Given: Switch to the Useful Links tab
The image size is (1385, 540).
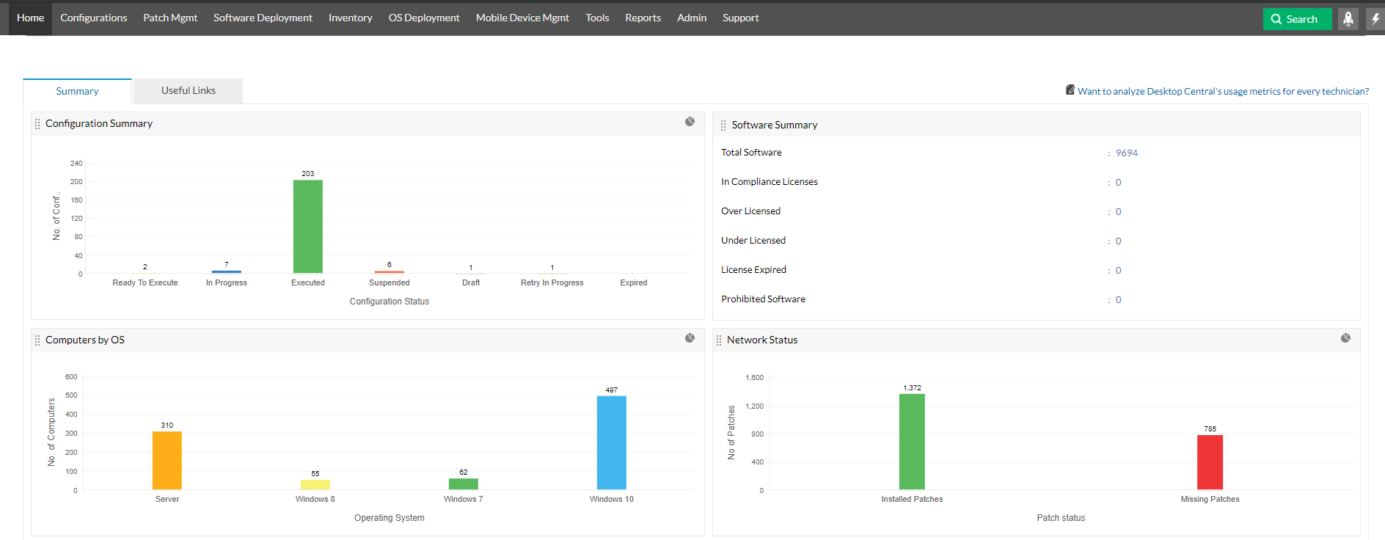Looking at the screenshot, I should (x=189, y=91).
